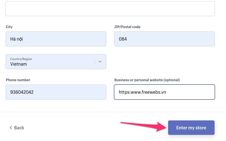Click the City field label
Image resolution: width=226 pixels, height=141 pixels.
9,27
